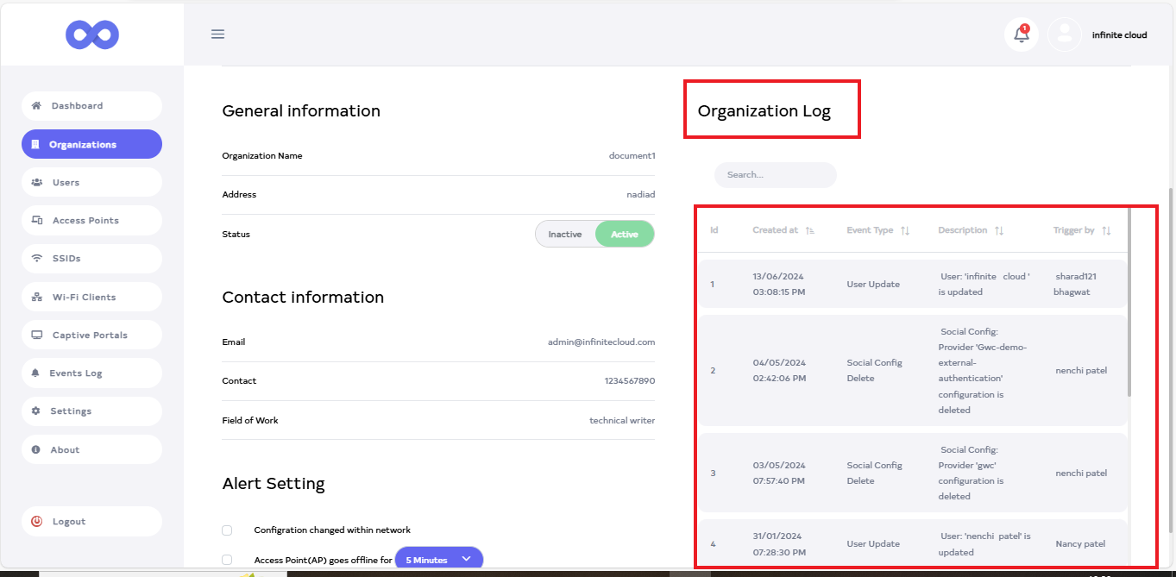The height and width of the screenshot is (577, 1176).
Task: Click the Organization Log search field
Action: coord(775,175)
